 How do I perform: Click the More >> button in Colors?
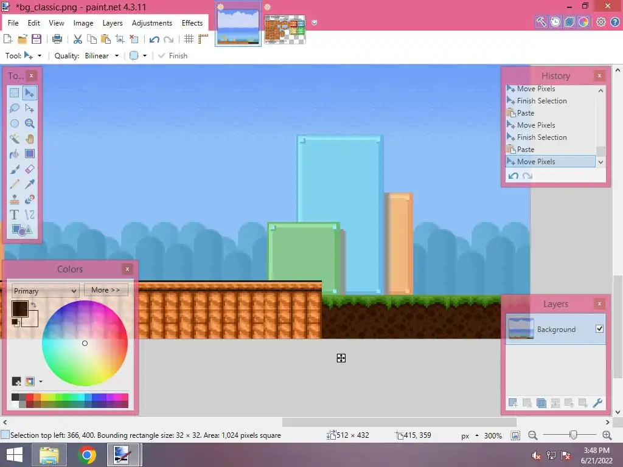coord(106,290)
